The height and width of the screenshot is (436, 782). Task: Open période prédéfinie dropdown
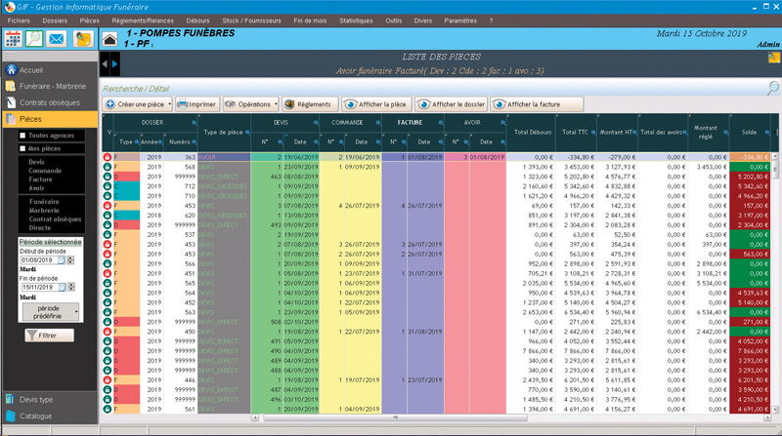tap(51, 312)
